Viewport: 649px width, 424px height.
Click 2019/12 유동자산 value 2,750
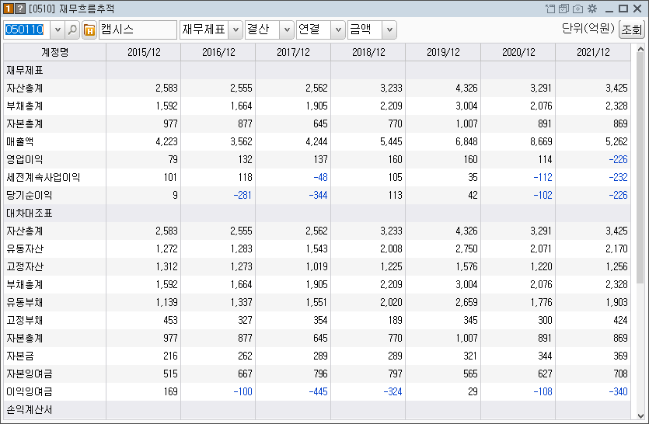466,249
